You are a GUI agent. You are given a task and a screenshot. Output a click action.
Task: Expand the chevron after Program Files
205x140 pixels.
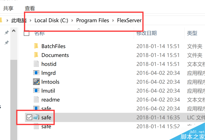point(113,20)
